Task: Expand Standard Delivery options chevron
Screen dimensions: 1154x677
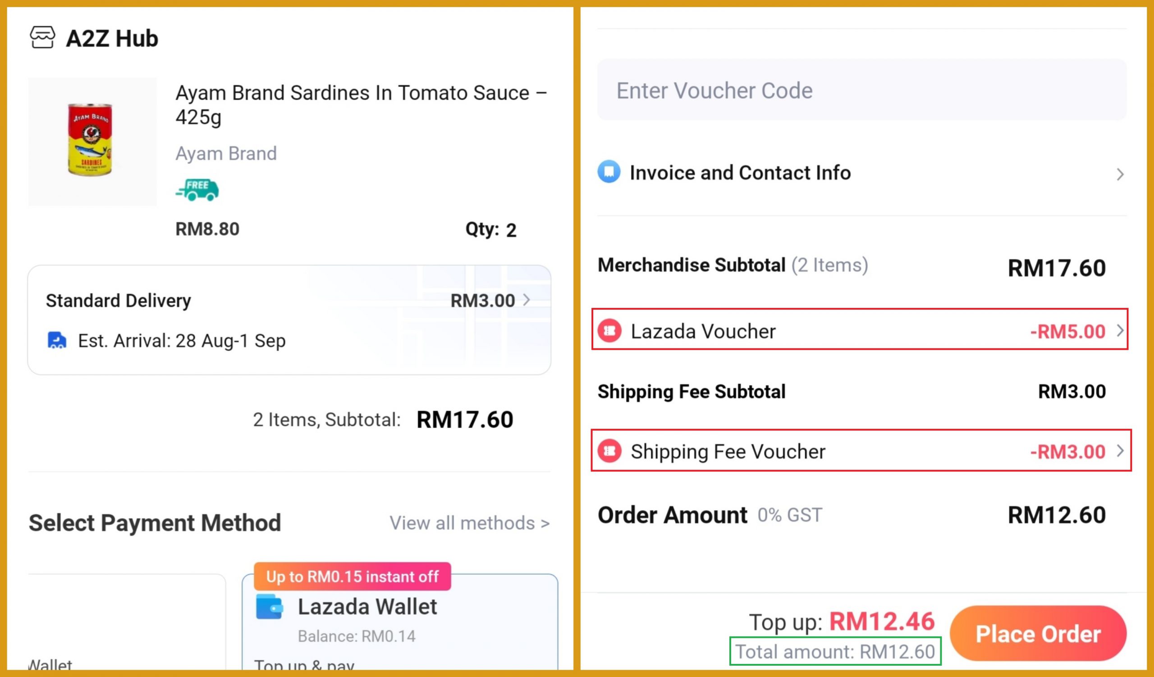Action: click(x=527, y=300)
